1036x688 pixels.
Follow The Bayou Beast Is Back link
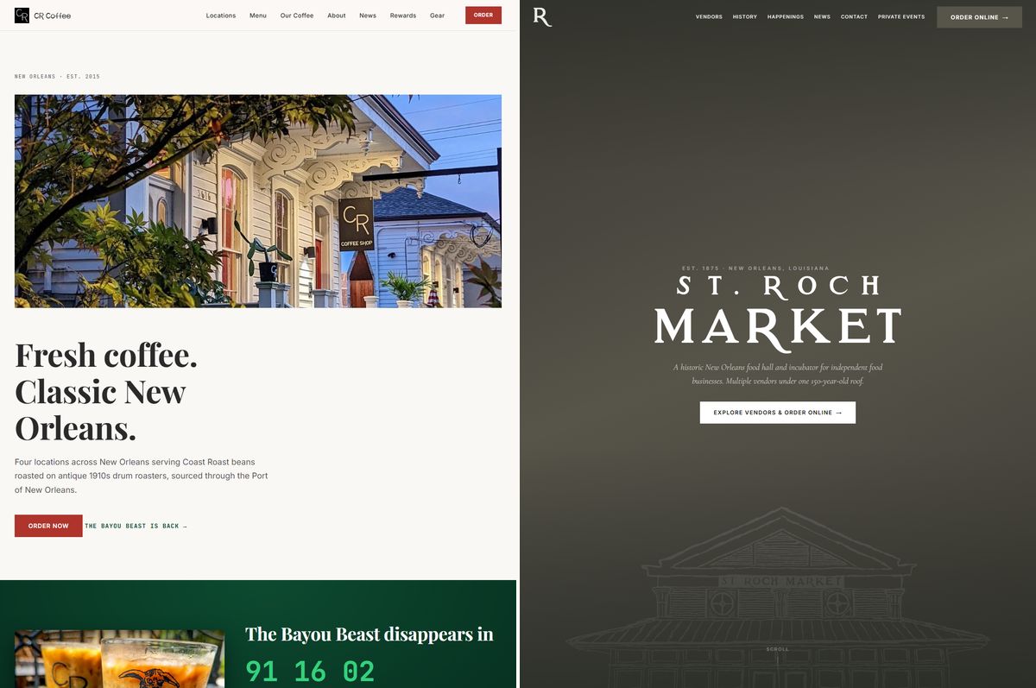(136, 526)
